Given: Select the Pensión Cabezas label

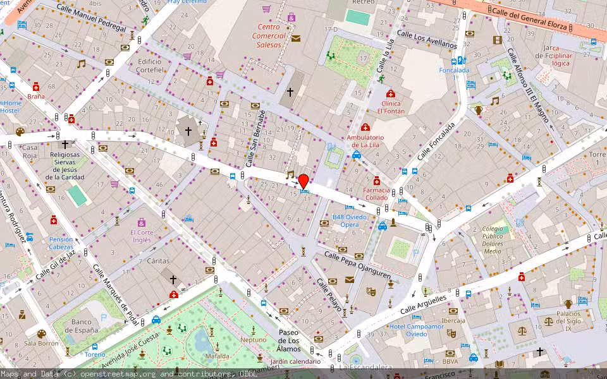Looking at the screenshot, I should click(61, 243).
